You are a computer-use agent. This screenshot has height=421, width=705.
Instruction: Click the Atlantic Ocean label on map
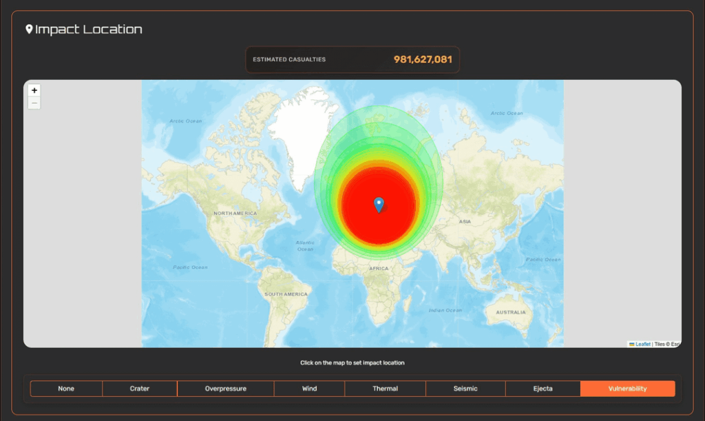305,245
